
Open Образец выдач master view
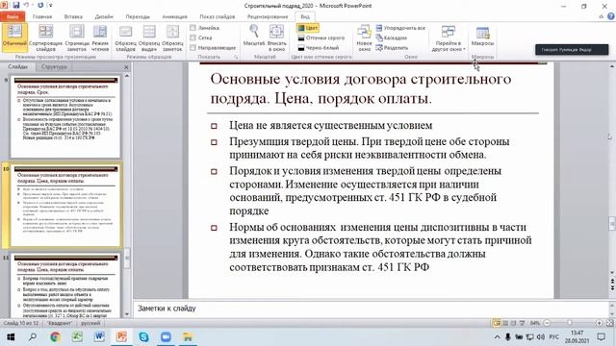coord(149,38)
